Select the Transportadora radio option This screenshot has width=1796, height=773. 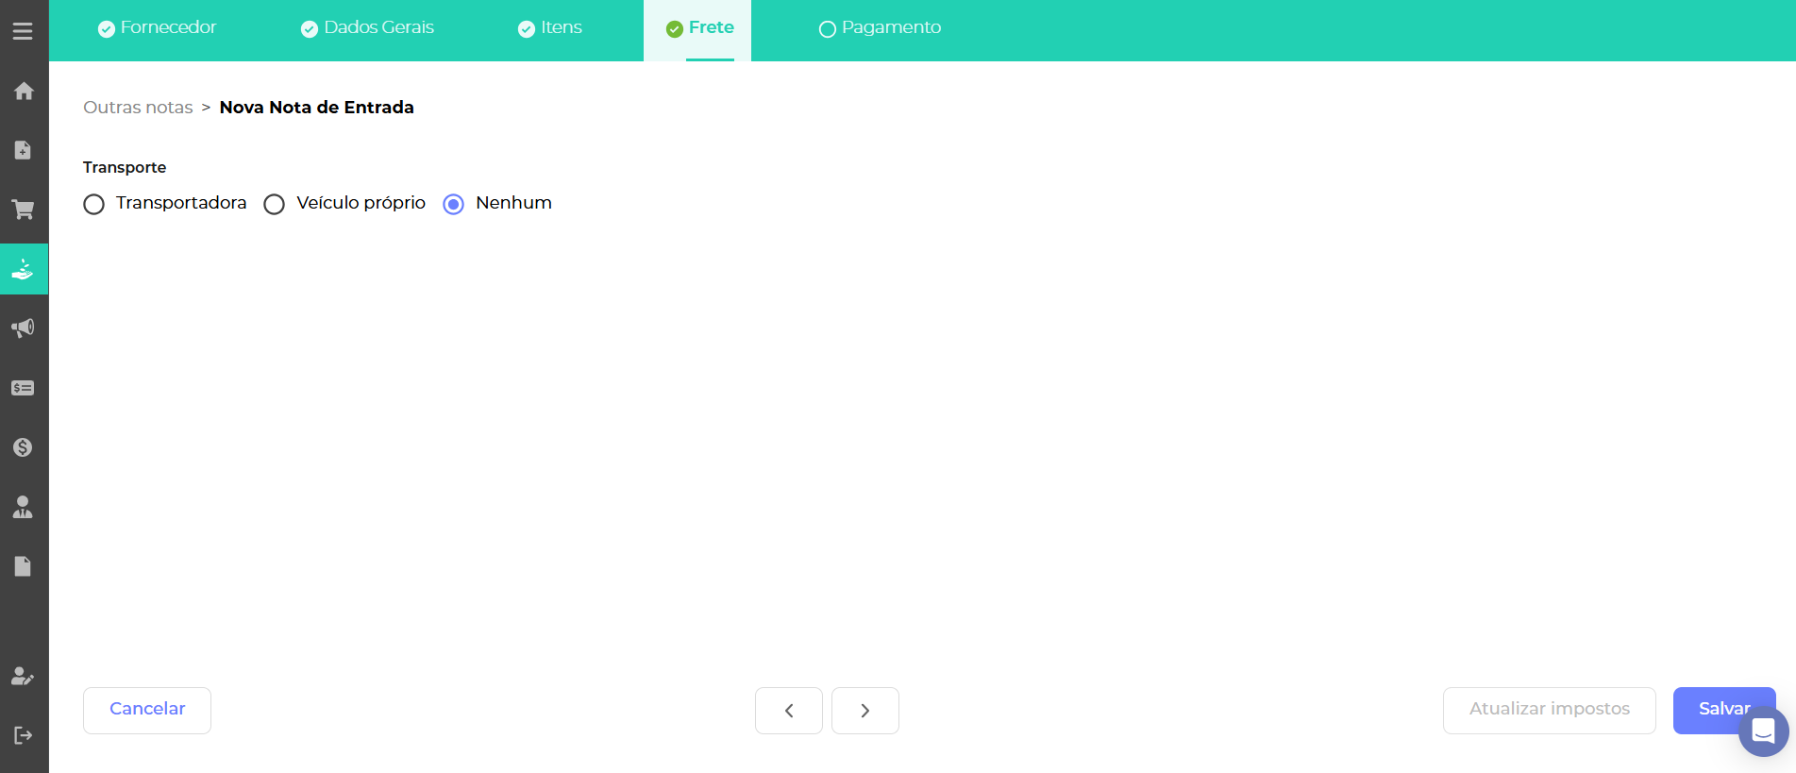pos(94,205)
